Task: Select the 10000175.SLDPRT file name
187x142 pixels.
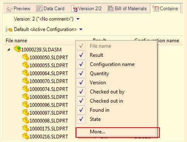Action: coord(49,128)
